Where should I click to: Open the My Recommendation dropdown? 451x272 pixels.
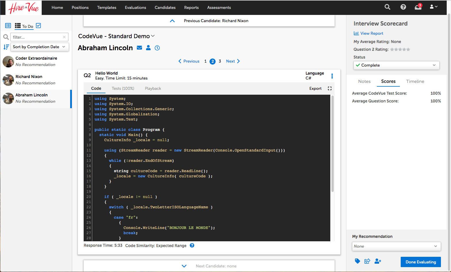(x=396, y=246)
